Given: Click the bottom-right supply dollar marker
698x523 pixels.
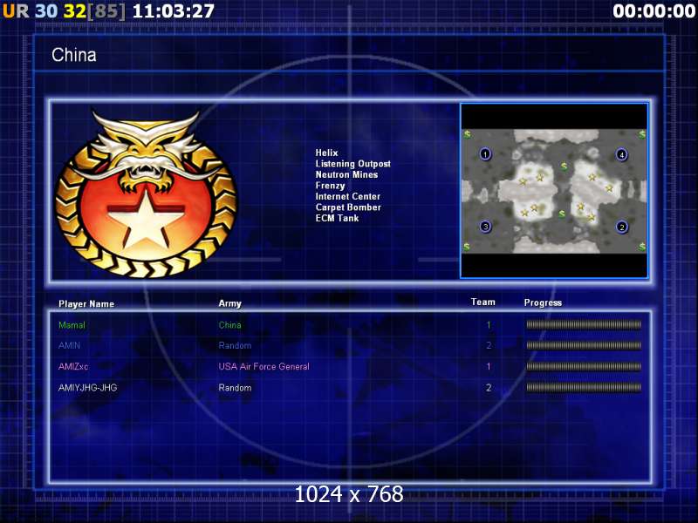Looking at the screenshot, I should [642, 246].
